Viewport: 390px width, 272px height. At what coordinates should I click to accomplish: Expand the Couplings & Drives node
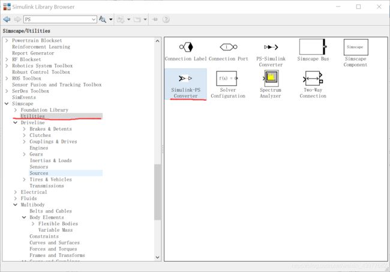coord(24,141)
